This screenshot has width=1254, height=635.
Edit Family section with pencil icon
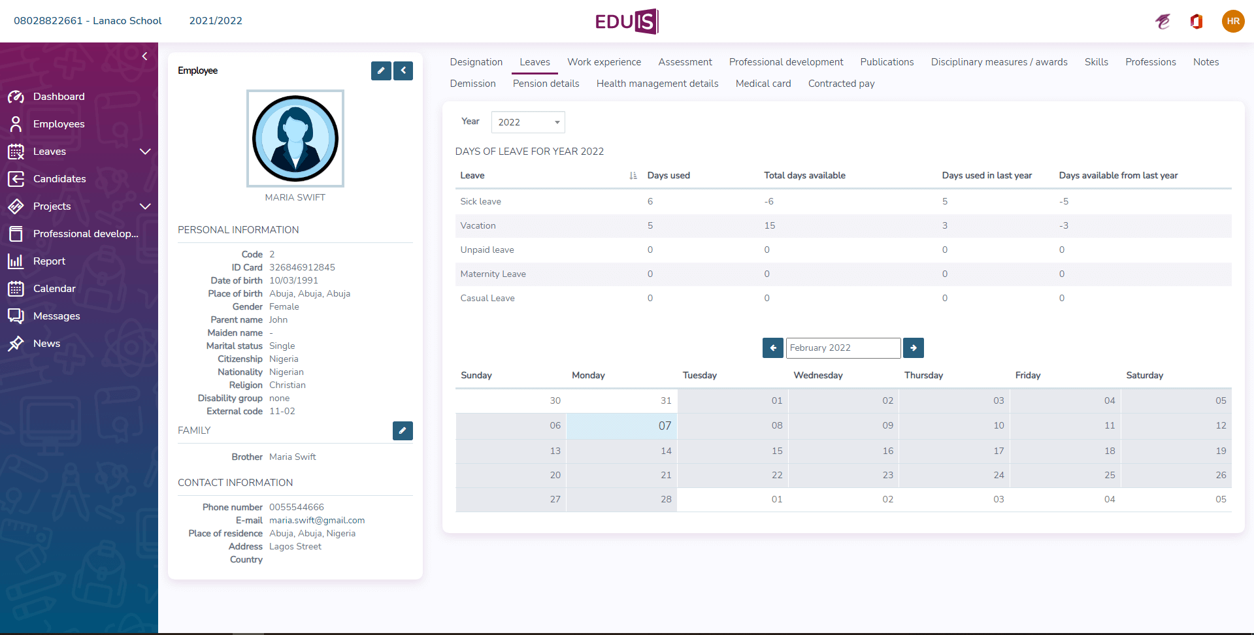[403, 431]
